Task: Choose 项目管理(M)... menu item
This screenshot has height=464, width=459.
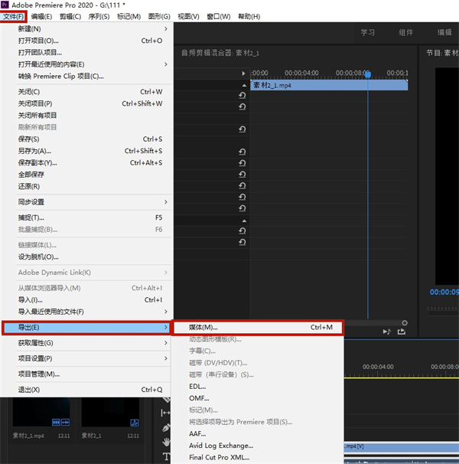Action: (86, 374)
